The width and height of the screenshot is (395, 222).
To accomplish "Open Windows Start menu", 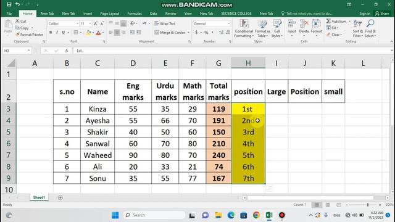I will [115, 215].
